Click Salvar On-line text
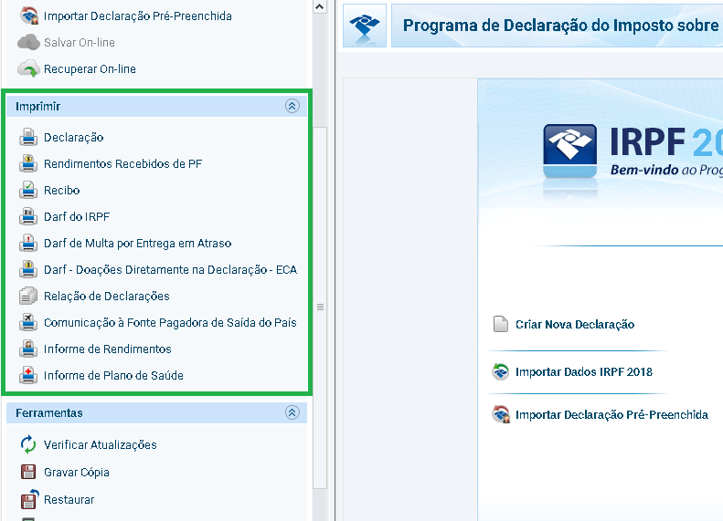 pos(80,42)
